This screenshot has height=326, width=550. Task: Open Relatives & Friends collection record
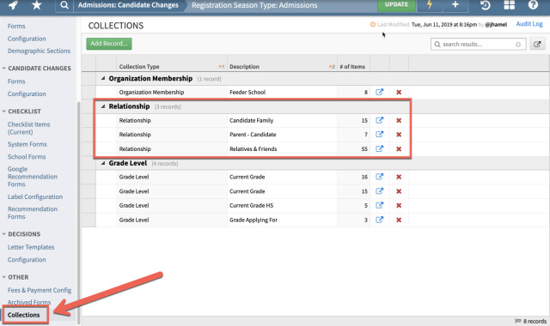379,148
